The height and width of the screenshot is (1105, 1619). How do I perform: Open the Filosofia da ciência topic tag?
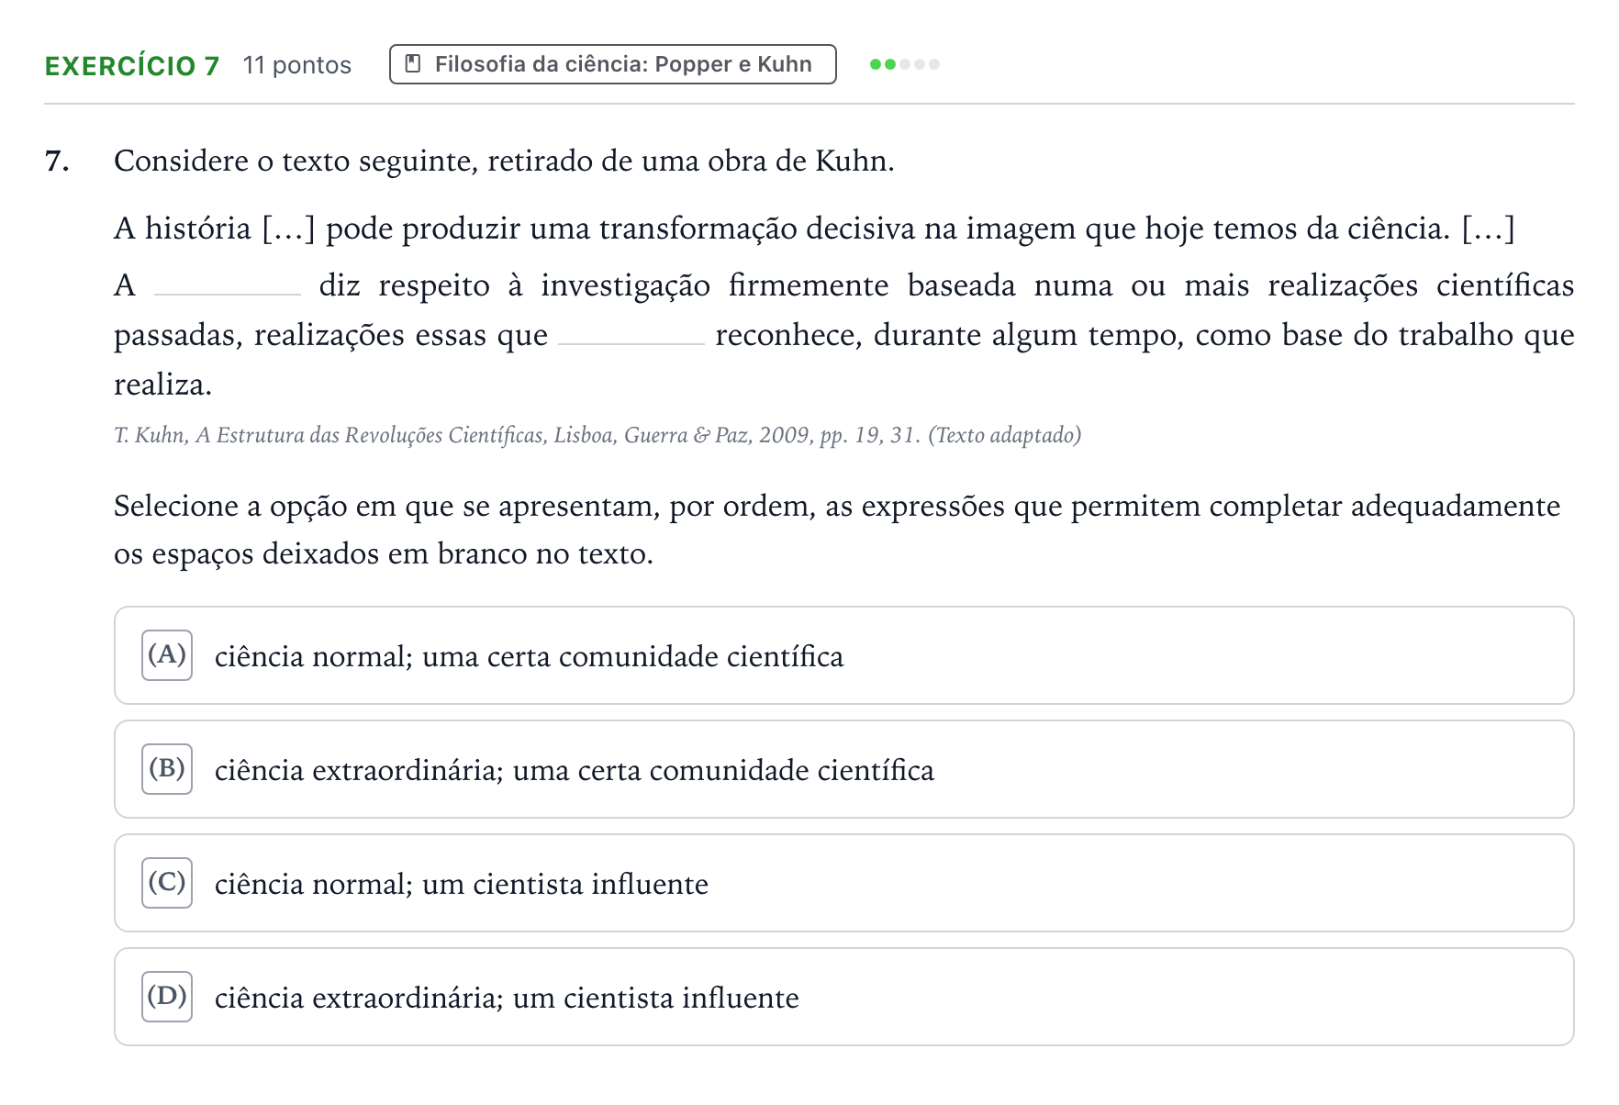click(x=612, y=64)
